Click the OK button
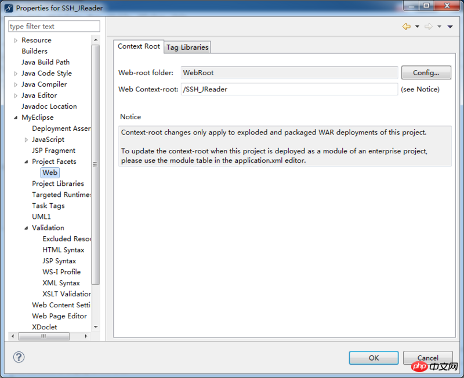 374,358
